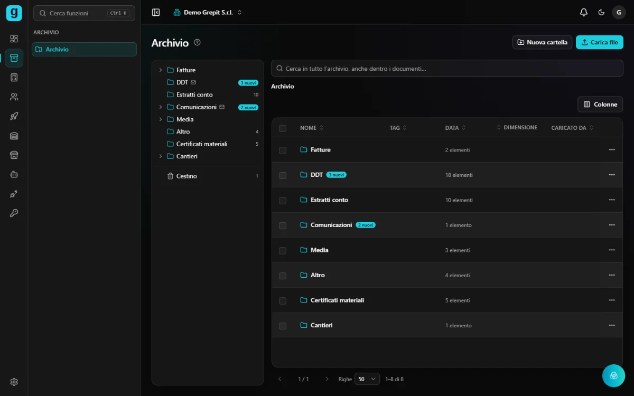Select Archivio item in the side menu
634x396 pixels.
pos(84,49)
